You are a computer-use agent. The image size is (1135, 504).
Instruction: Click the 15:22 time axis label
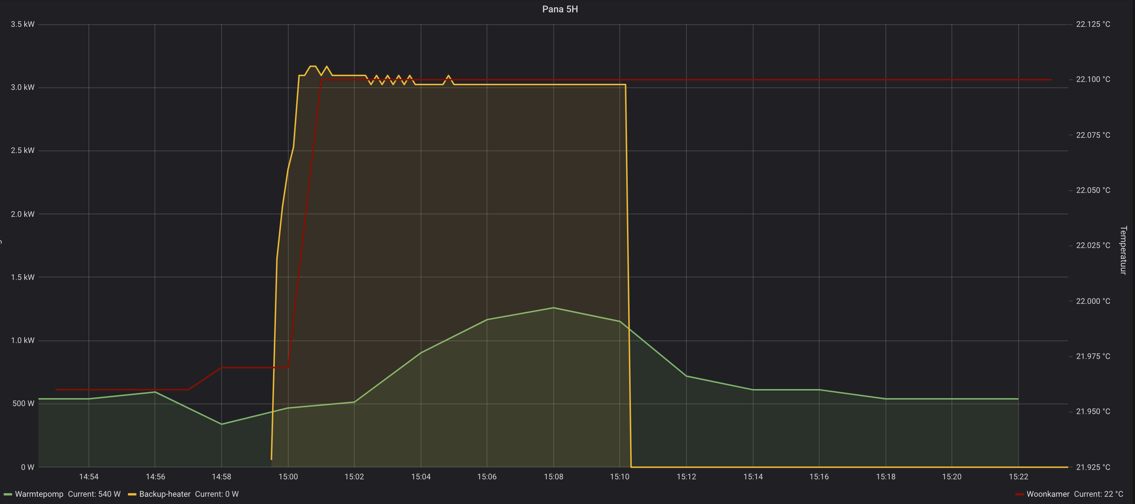tap(1018, 477)
